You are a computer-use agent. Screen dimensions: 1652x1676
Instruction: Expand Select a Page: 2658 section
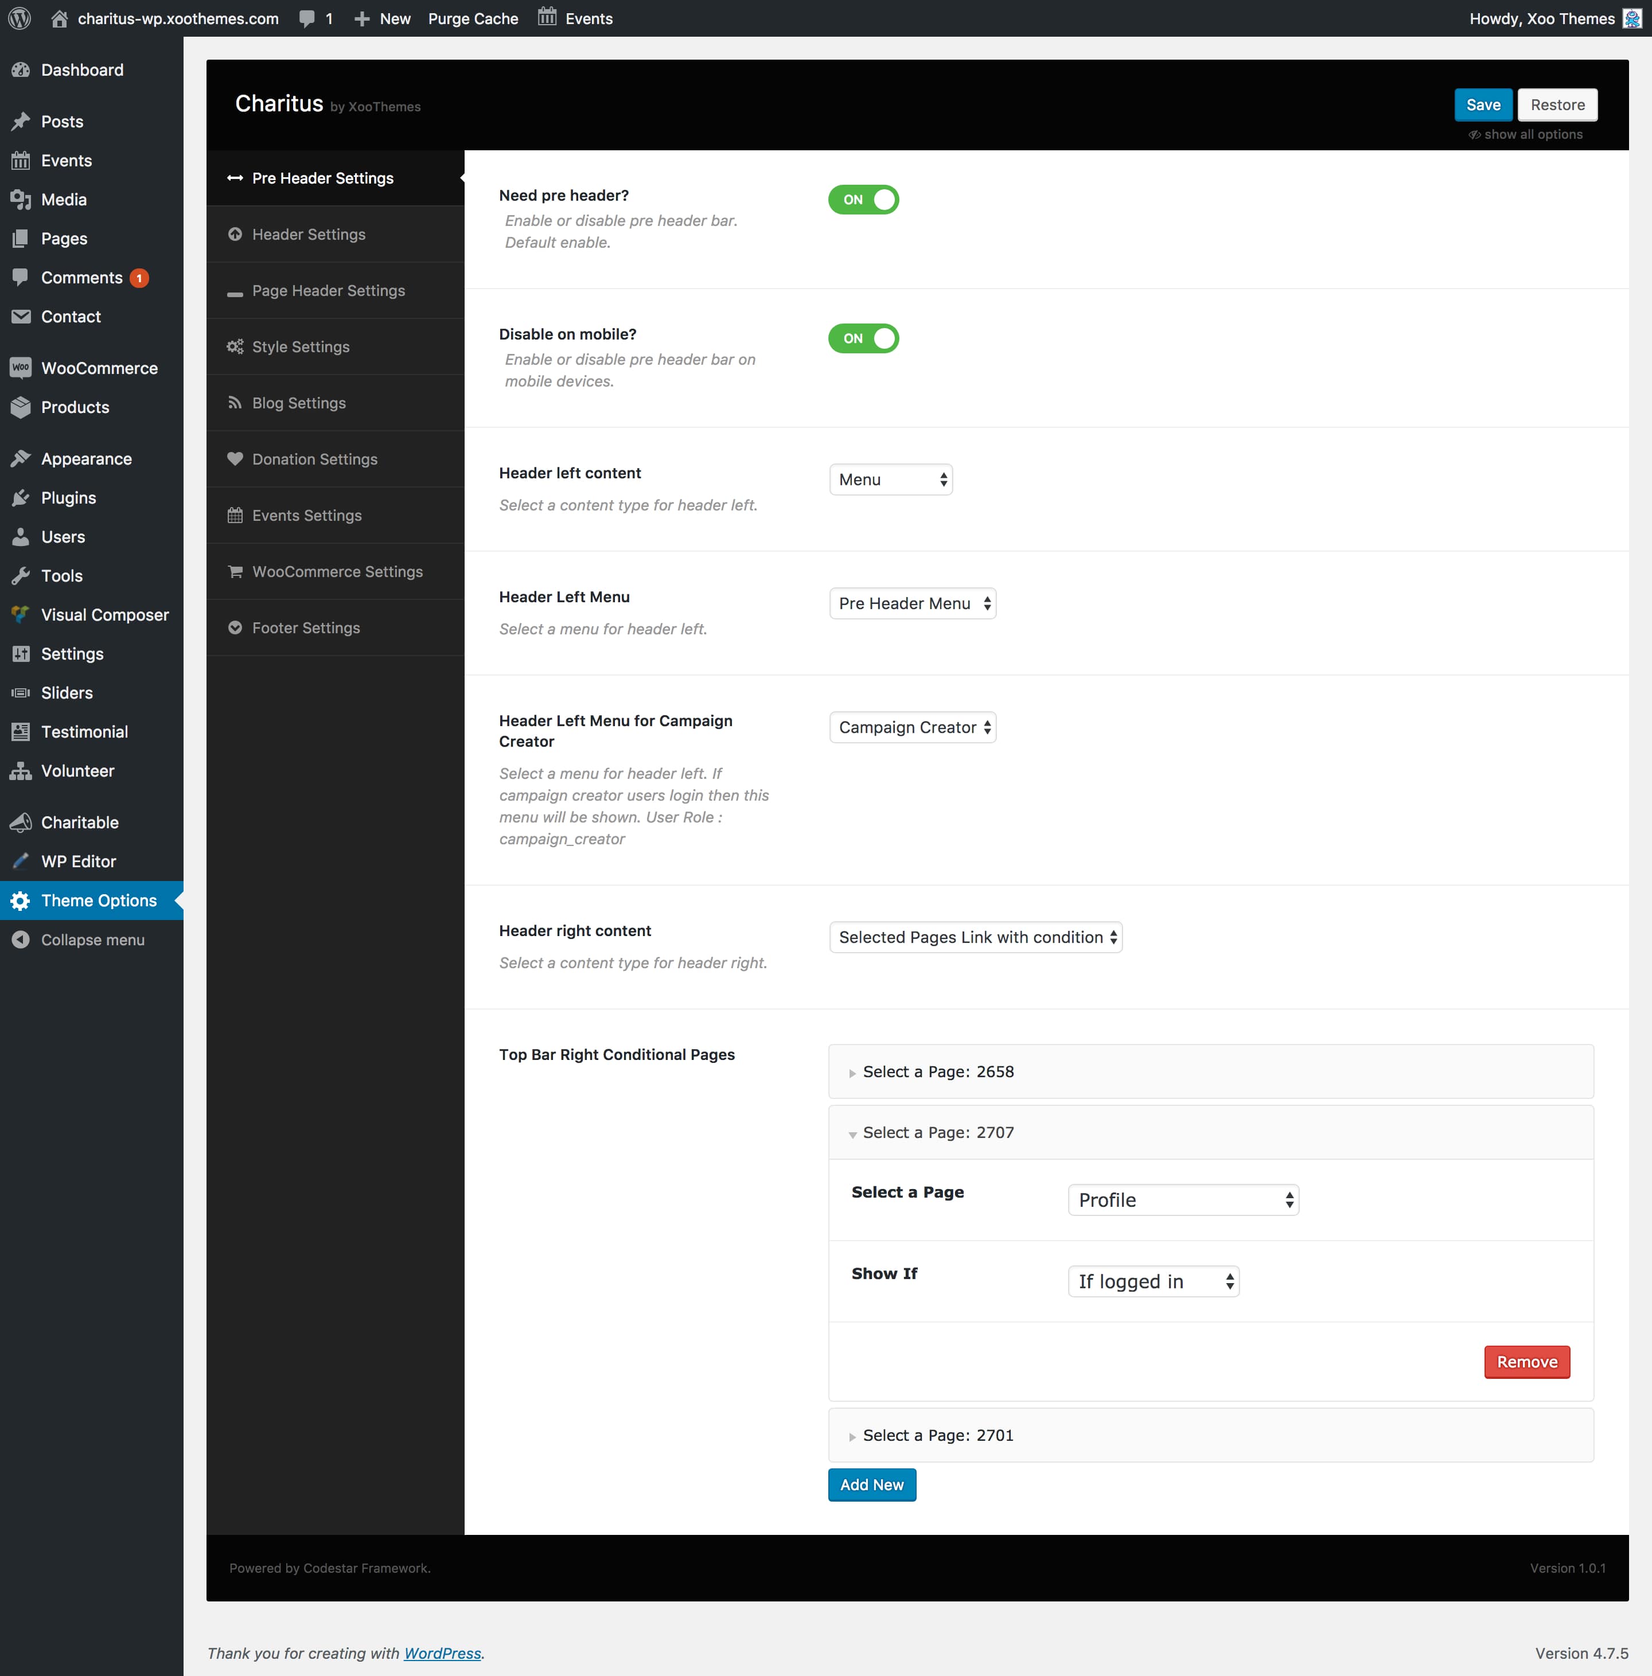[x=937, y=1071]
